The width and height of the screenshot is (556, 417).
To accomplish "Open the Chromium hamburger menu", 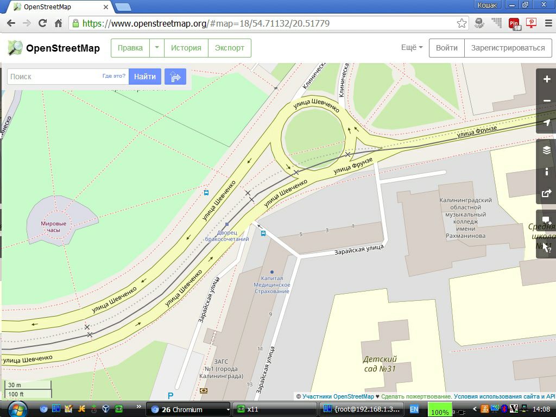I will pos(548,23).
